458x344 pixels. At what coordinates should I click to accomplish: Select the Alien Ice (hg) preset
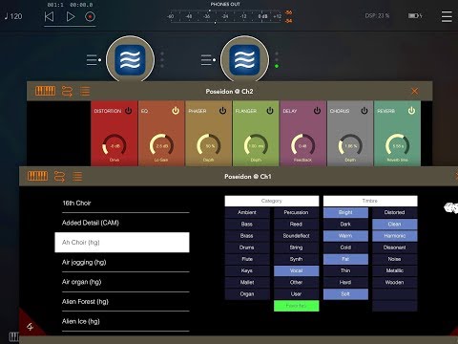tap(122, 321)
